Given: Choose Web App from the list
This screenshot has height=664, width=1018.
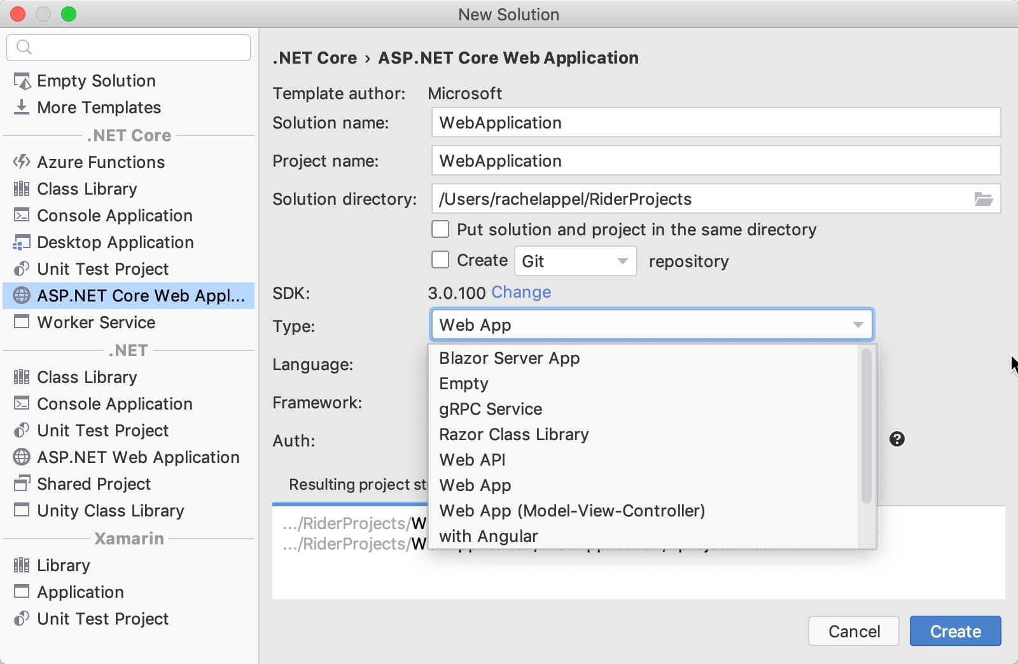Looking at the screenshot, I should pyautogui.click(x=643, y=485).
